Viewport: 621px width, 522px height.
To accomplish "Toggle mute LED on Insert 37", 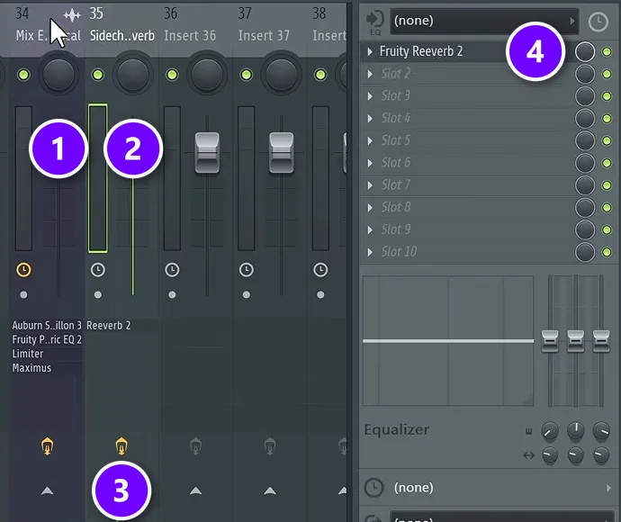I will pos(247,75).
